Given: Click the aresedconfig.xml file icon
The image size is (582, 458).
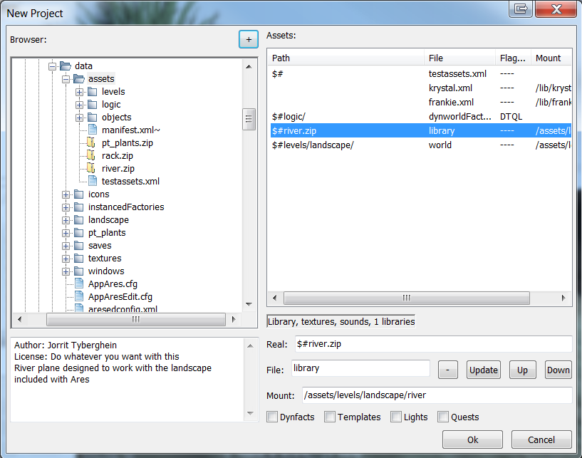Looking at the screenshot, I should (x=78, y=309).
